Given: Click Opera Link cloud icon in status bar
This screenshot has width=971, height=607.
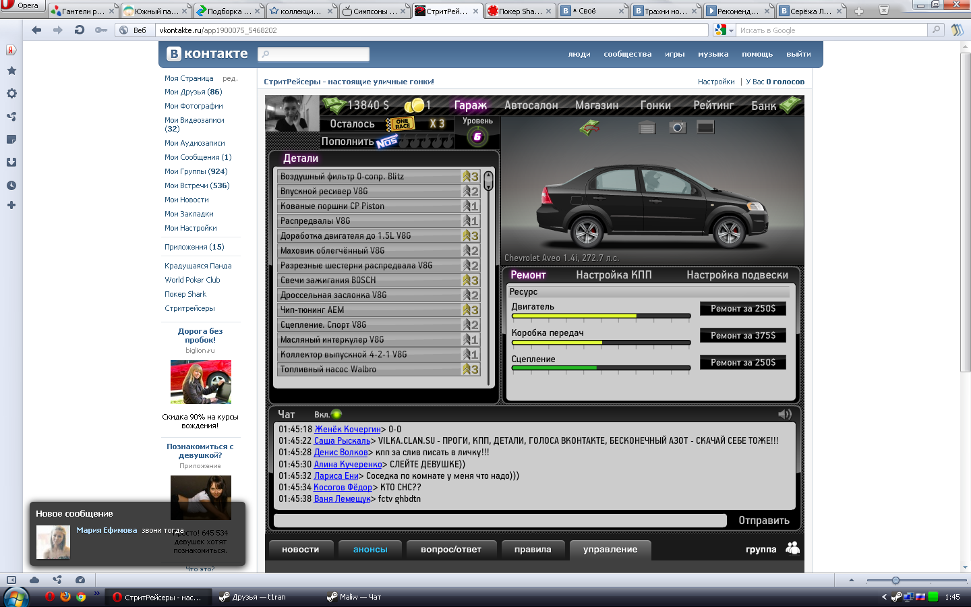Looking at the screenshot, I should pos(34,579).
